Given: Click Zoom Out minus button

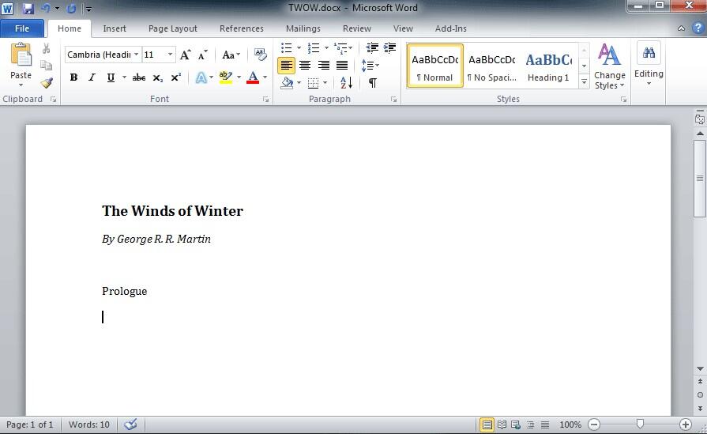Looking at the screenshot, I should 594,425.
